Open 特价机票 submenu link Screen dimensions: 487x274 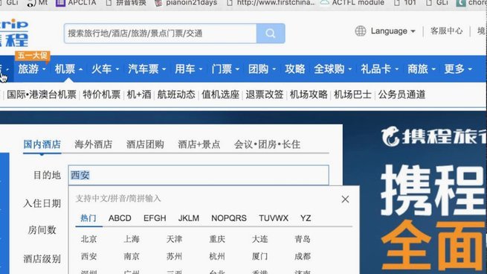[x=102, y=95]
